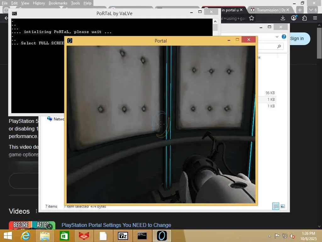322x242 pixels.
Task: Open the browser History menu
Action: [39, 3]
